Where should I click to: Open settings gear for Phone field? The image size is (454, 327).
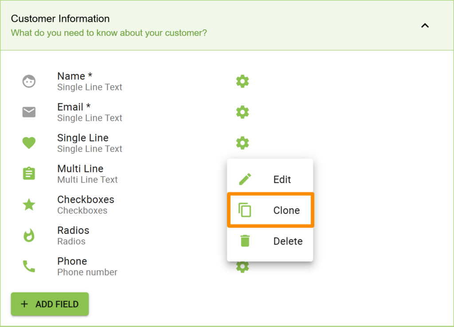(x=243, y=267)
